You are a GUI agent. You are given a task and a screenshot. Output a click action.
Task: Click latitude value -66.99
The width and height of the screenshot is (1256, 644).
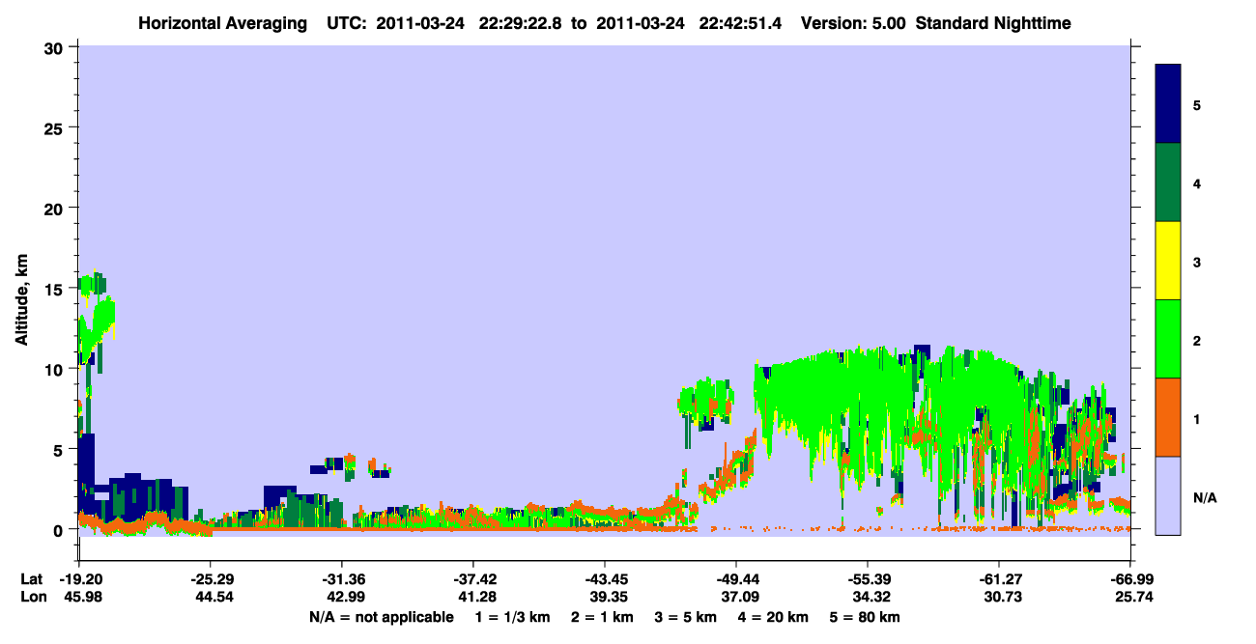tap(1130, 579)
